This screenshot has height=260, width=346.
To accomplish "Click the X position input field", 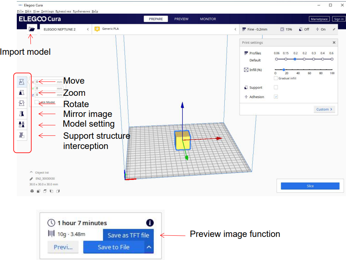I will [x=49, y=82].
